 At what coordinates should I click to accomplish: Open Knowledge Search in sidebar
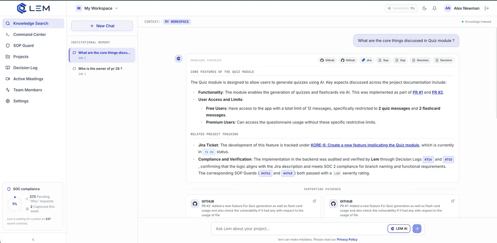(33, 24)
